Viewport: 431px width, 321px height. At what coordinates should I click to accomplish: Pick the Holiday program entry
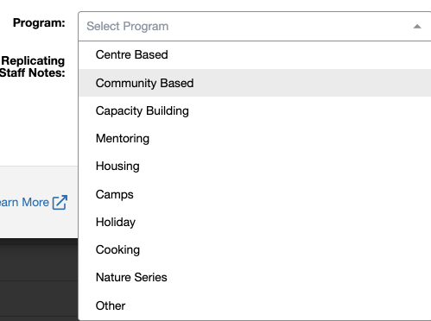tap(255, 222)
